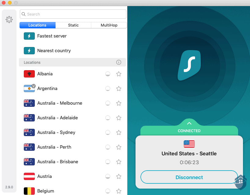
Task: Click Australia - Sydney load indicator
Action: pyautogui.click(x=108, y=132)
